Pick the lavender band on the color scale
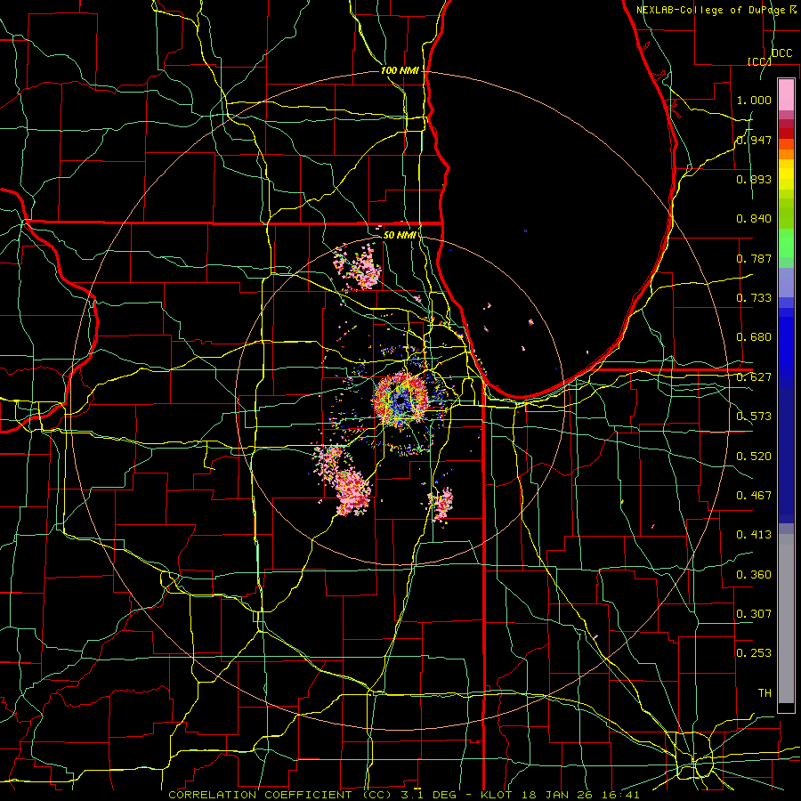 (x=786, y=282)
